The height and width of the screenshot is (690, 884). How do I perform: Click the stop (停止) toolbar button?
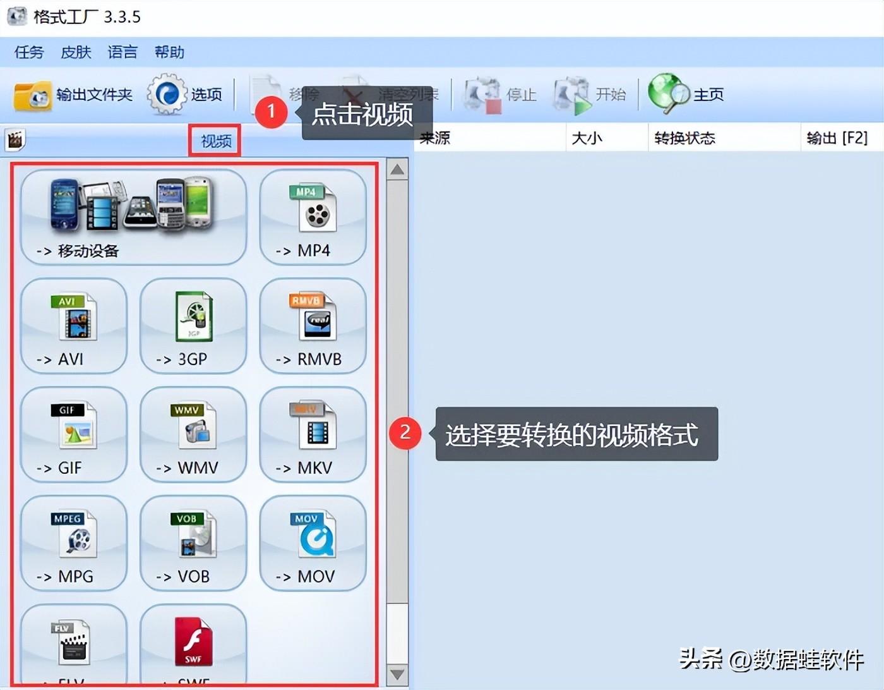(500, 95)
